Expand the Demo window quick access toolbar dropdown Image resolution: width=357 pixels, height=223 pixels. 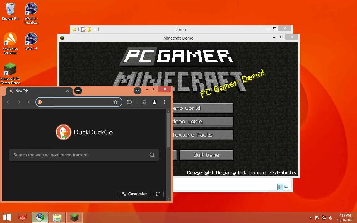pyautogui.click(x=95, y=30)
